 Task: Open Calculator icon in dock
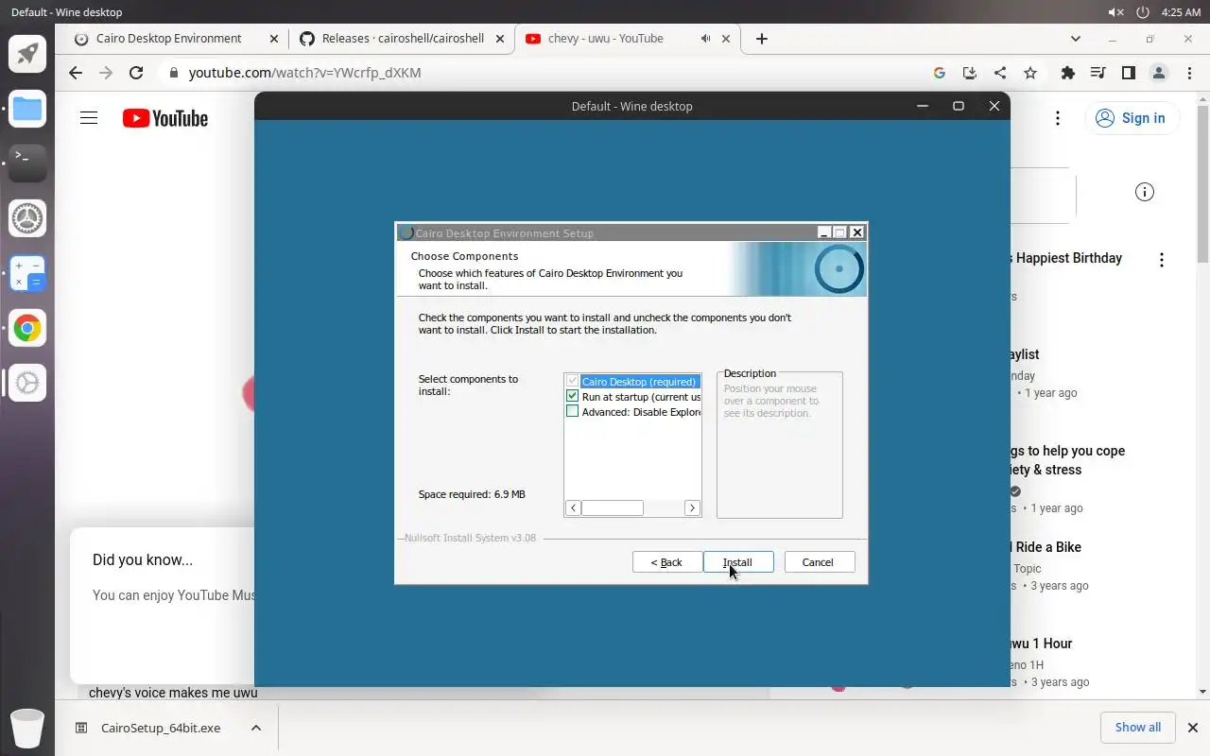[x=27, y=273]
